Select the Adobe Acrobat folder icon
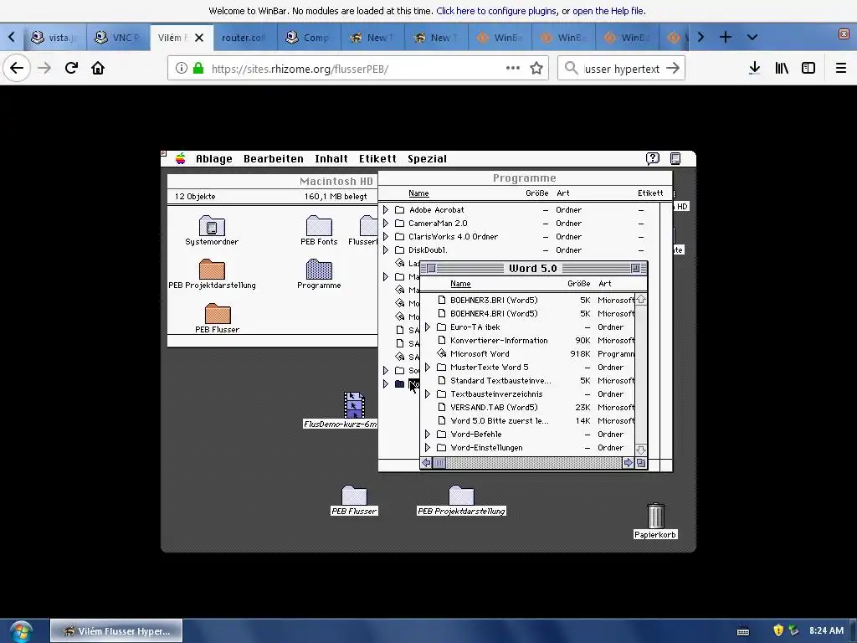This screenshot has height=643, width=857. point(399,210)
